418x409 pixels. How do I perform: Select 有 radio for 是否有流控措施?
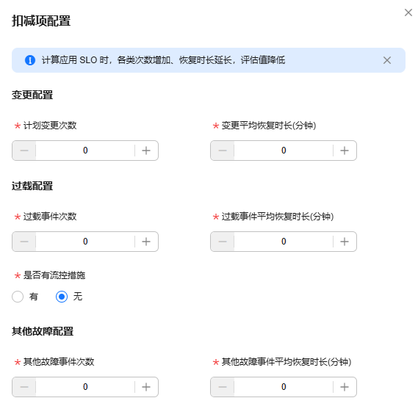pos(18,297)
